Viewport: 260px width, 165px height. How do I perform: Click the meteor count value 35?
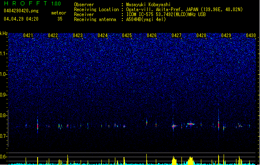[60, 19]
